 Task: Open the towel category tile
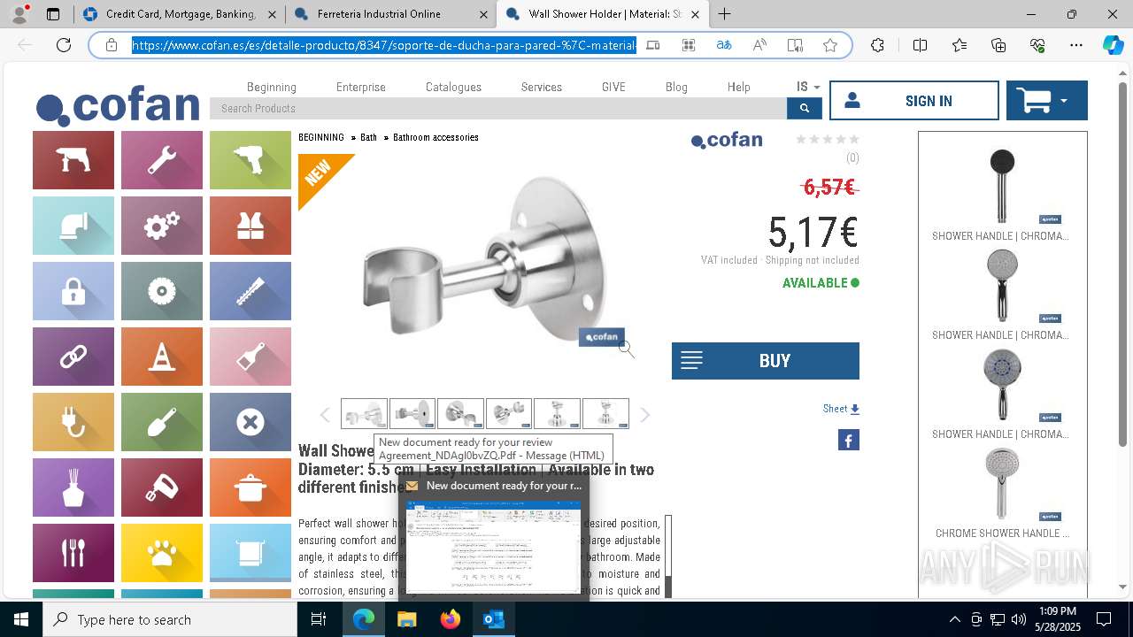coord(250,553)
